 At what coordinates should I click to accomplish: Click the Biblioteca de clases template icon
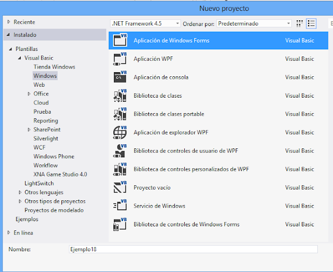120,96
